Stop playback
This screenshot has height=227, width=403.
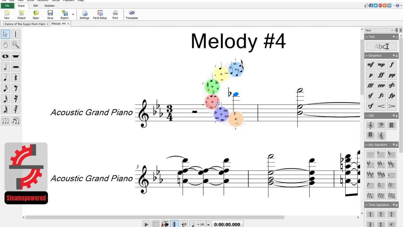tap(156, 224)
